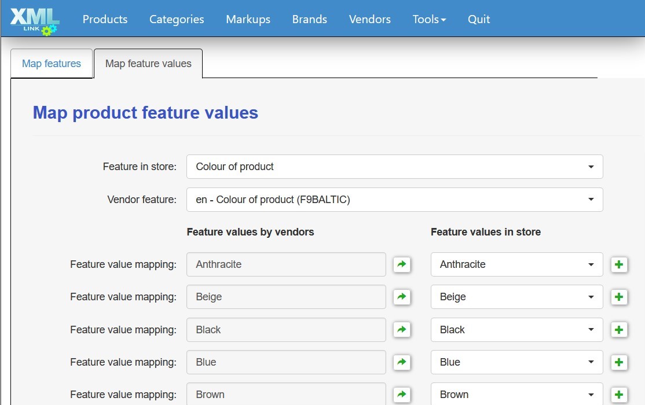645x405 pixels.
Task: Open the Markups menu
Action: point(248,19)
